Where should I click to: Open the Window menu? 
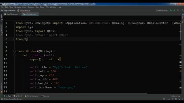point(53,7)
